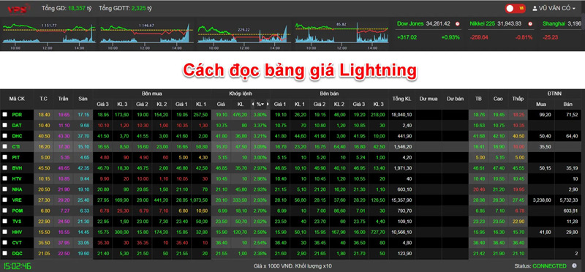Tick the HTV row checkbox
Viewport: 585px width, 272px height.
tap(5, 178)
